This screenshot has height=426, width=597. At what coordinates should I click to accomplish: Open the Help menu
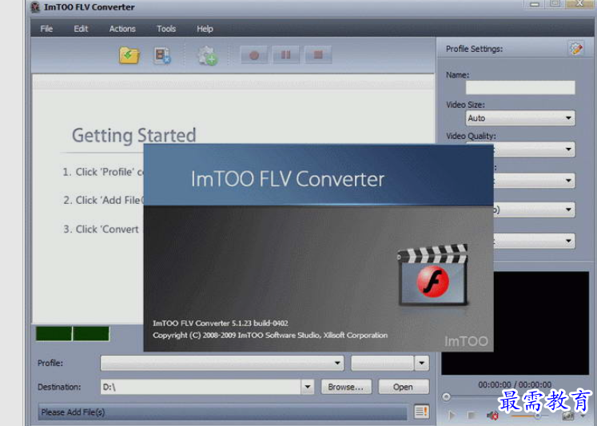coord(205,29)
